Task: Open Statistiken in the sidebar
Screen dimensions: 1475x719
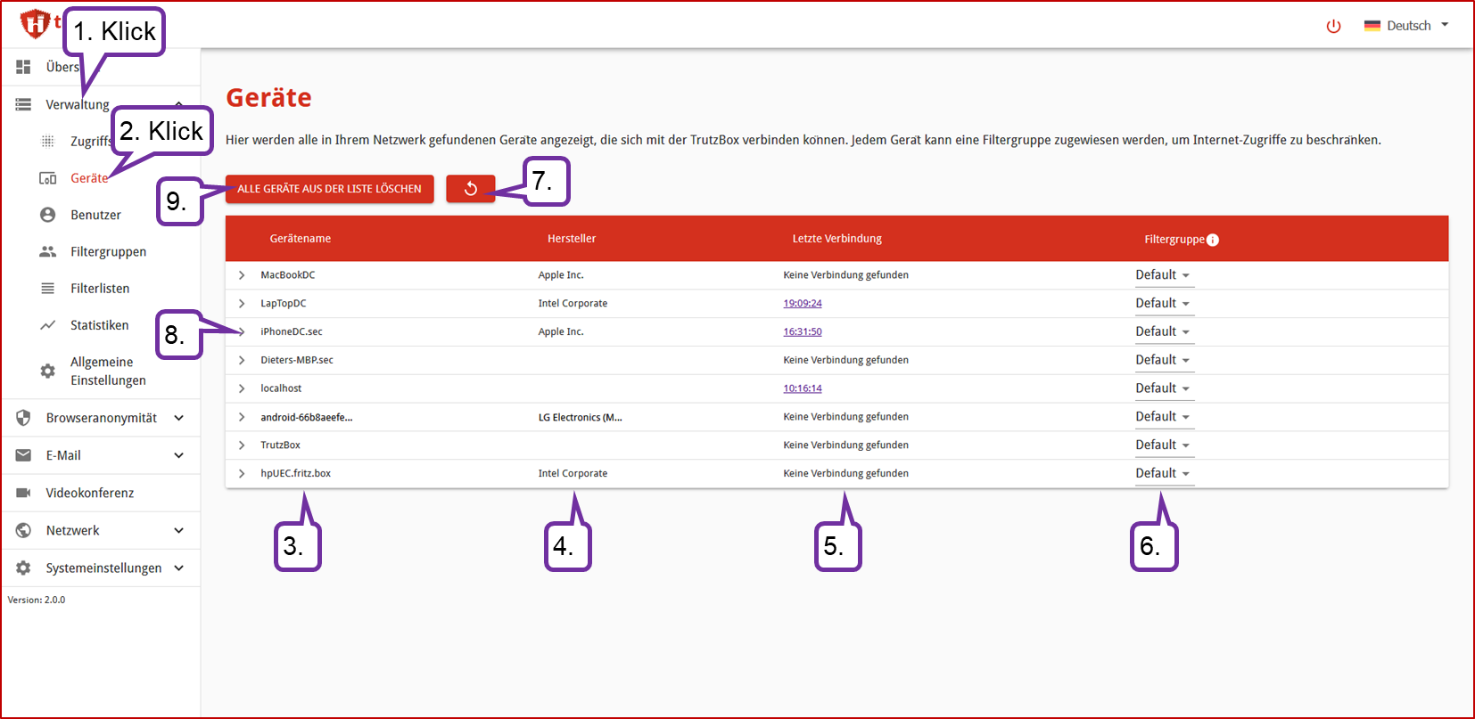Action: pos(100,325)
